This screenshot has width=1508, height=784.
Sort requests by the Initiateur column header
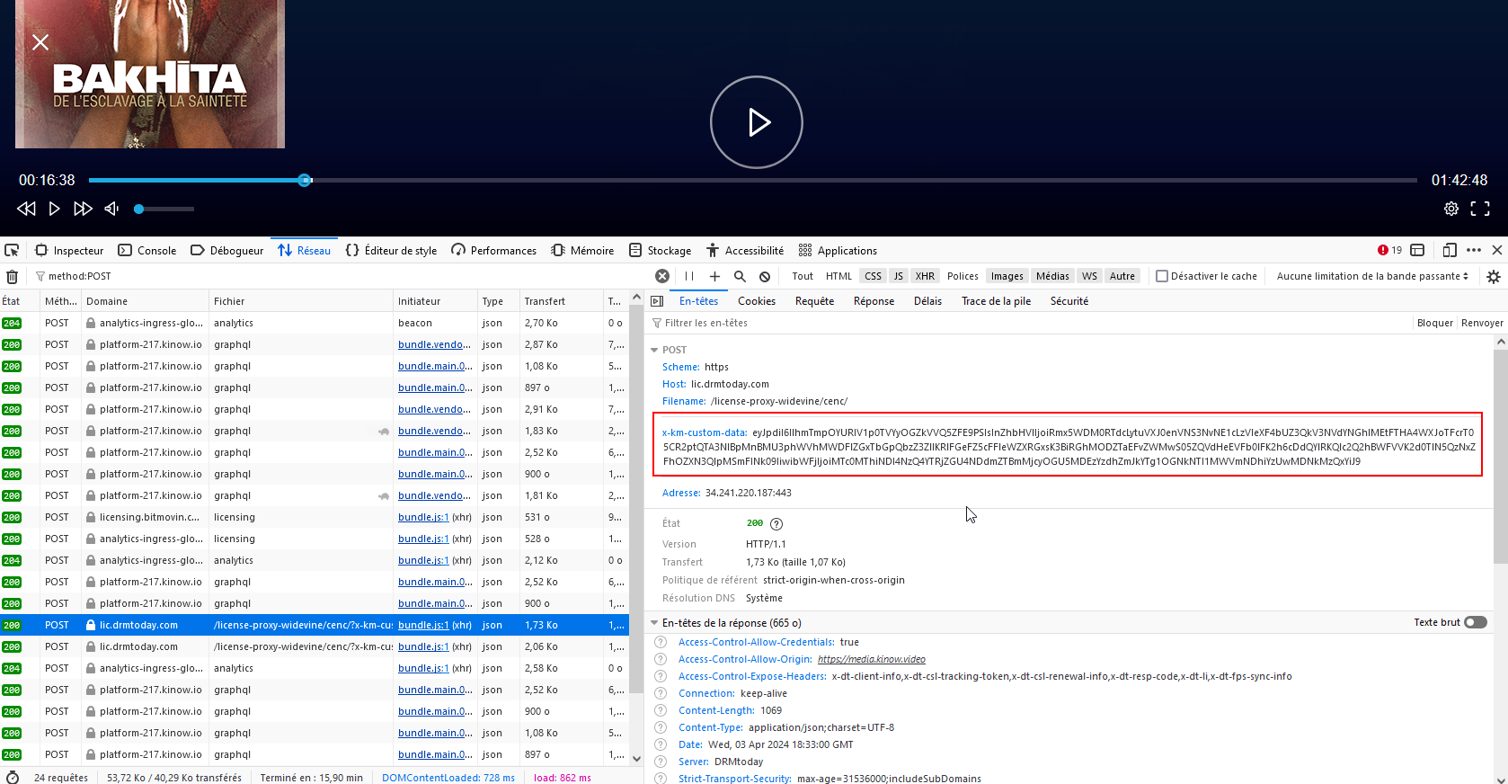pyautogui.click(x=435, y=301)
